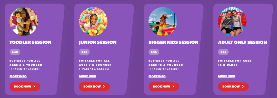277x98 pixels.
Task: Click the $52 price badge
Action: point(223,52)
